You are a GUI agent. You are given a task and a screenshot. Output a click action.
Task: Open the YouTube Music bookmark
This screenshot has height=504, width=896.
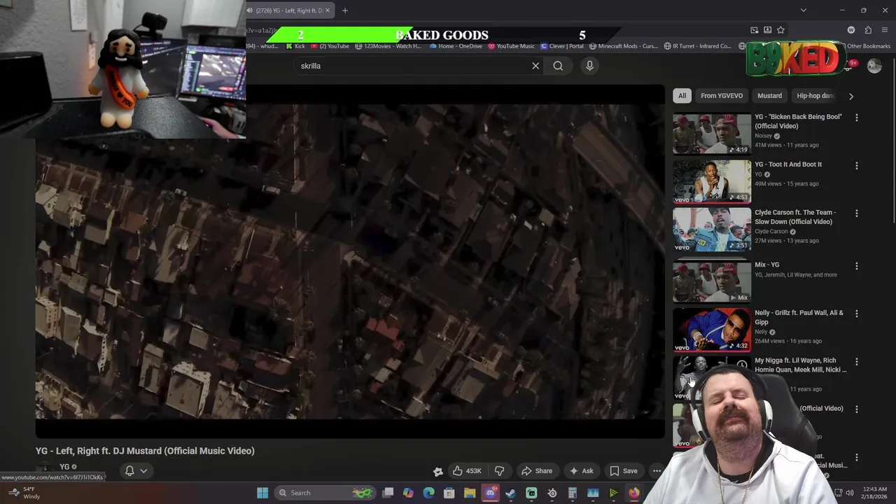point(511,46)
